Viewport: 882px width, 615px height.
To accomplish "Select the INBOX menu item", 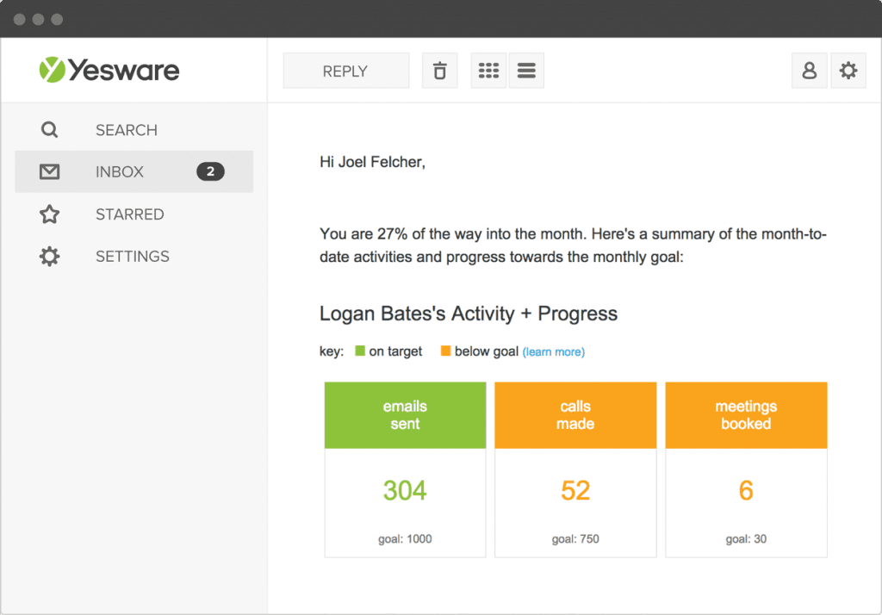I will point(120,172).
